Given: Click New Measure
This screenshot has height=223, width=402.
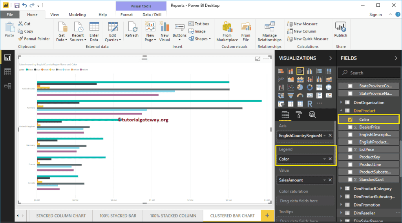Looking at the screenshot, I should pyautogui.click(x=303, y=24).
